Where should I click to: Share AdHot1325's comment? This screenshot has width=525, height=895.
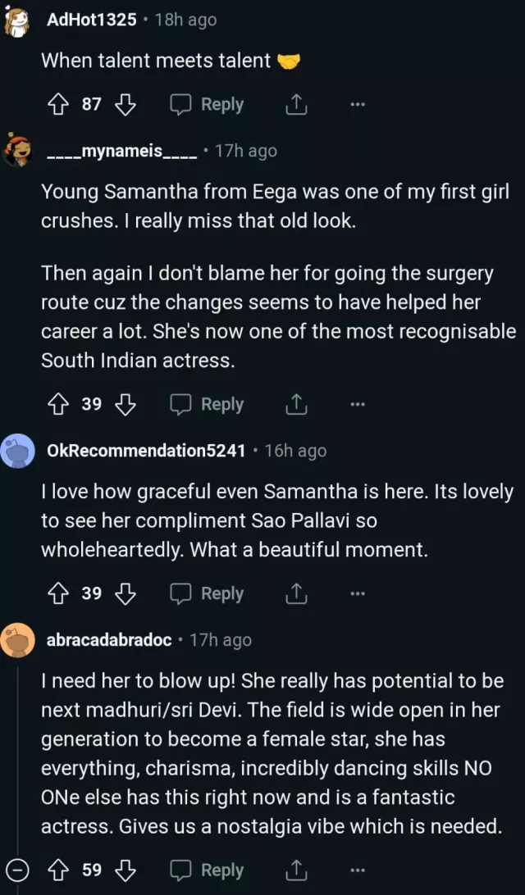coord(296,105)
